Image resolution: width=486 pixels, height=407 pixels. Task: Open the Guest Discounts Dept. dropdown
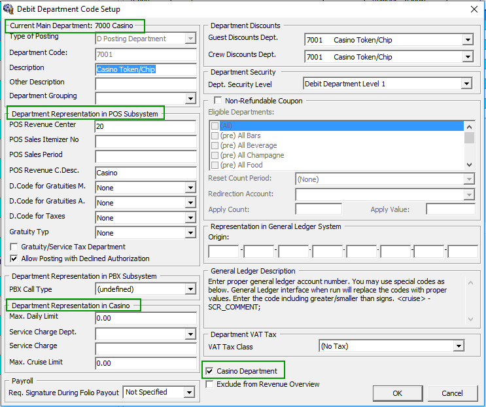click(468, 40)
